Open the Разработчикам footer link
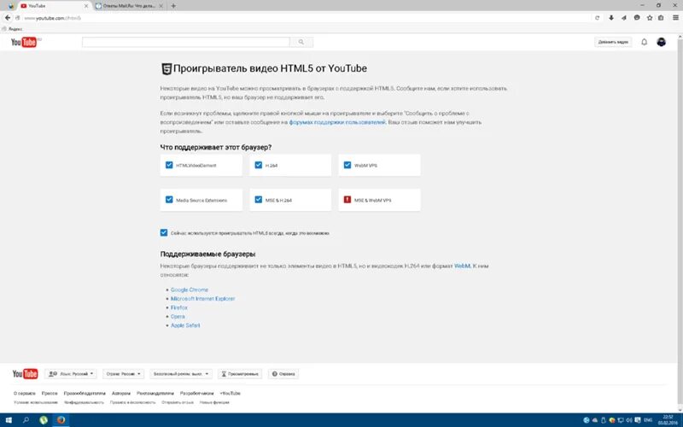The height and width of the screenshot is (427, 683). [x=197, y=393]
